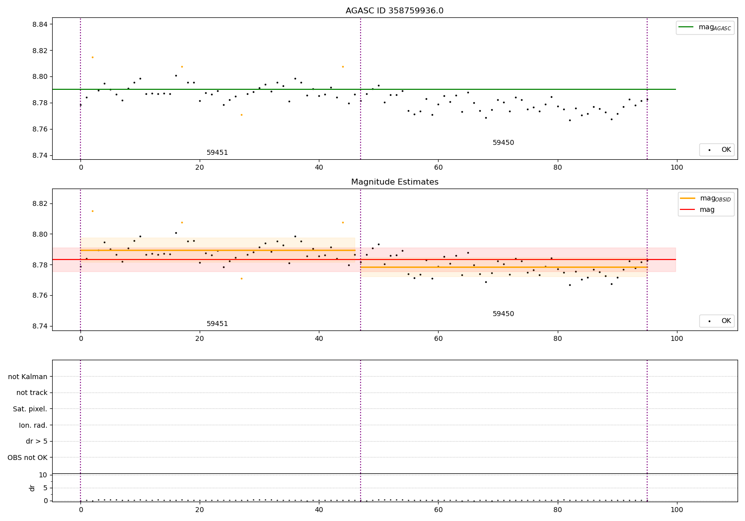Click the 'dr > 5' y-axis label

point(37,441)
